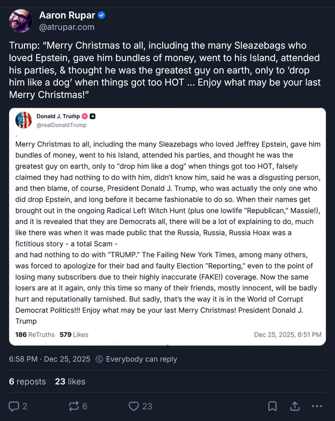Click the globe icon beside Everybody can reply
Image resolution: width=335 pixels, height=421 pixels.
(x=99, y=359)
